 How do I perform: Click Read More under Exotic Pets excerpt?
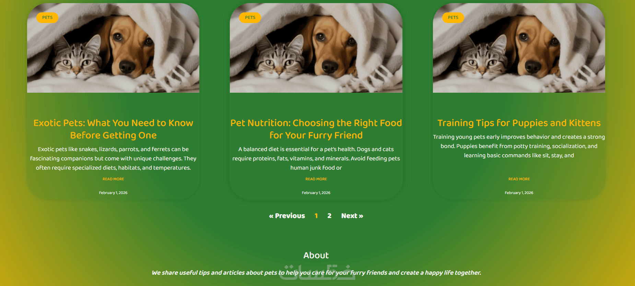click(113, 179)
